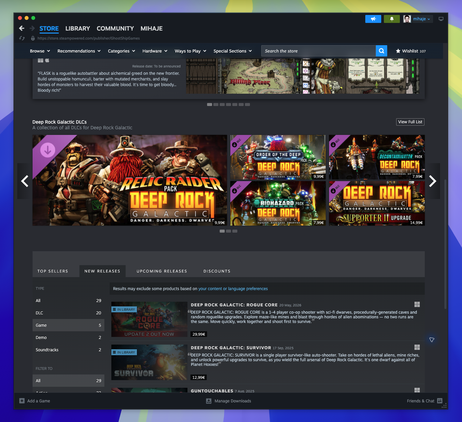Open the Order of the Deep Pack thumbnail
This screenshot has width=462, height=422.
[278, 157]
